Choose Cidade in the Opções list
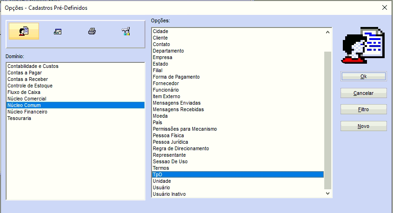Screen dimensions: 393x213 point(238,31)
